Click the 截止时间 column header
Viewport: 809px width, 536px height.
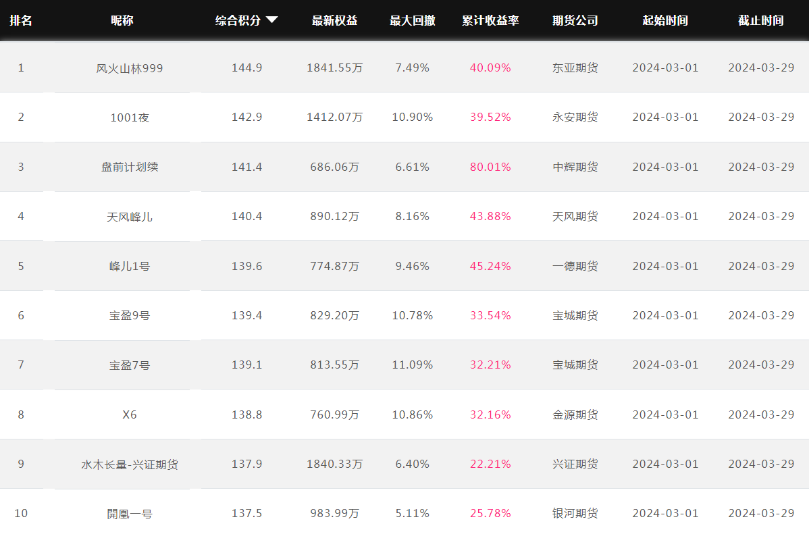pyautogui.click(x=761, y=20)
